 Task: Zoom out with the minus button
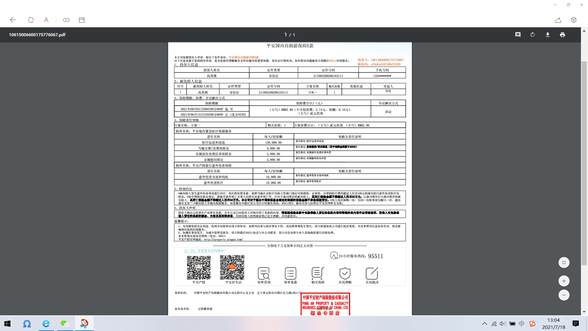pyautogui.click(x=564, y=295)
